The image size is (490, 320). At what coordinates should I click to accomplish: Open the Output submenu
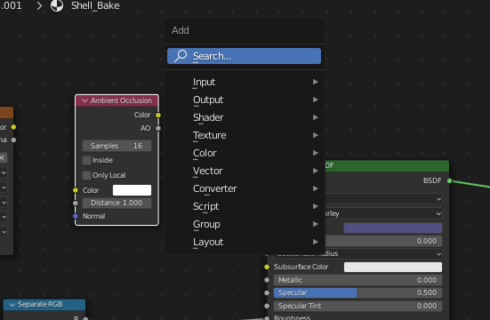(245, 100)
